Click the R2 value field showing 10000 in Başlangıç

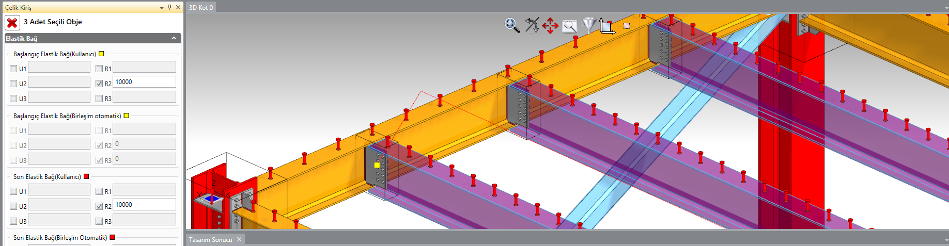[144, 82]
